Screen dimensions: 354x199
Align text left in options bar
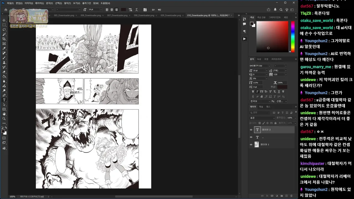point(107,10)
